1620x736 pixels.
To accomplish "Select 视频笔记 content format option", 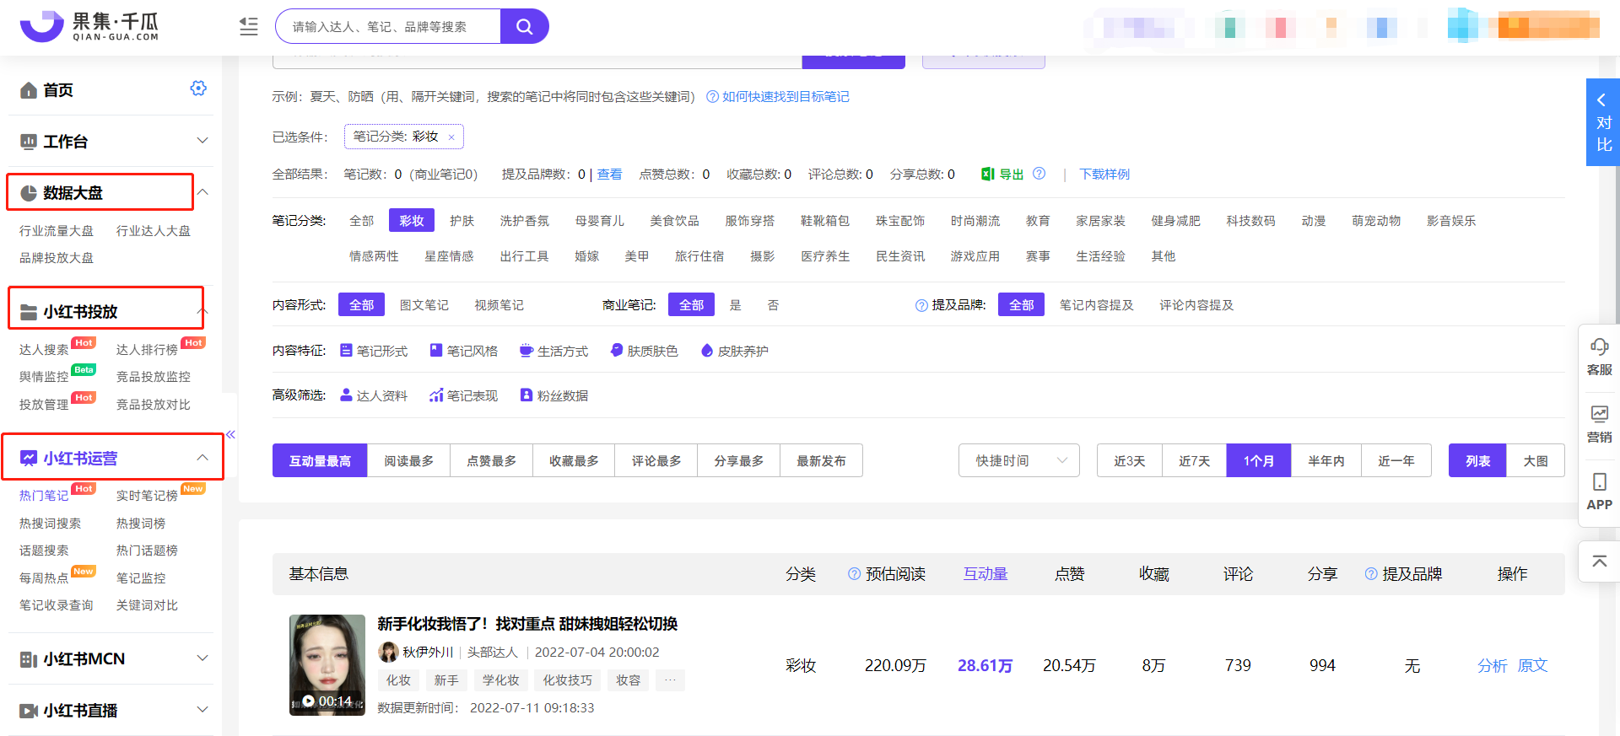I will coord(499,305).
